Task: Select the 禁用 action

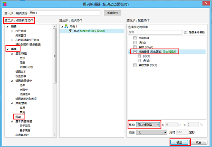Action: [22, 112]
